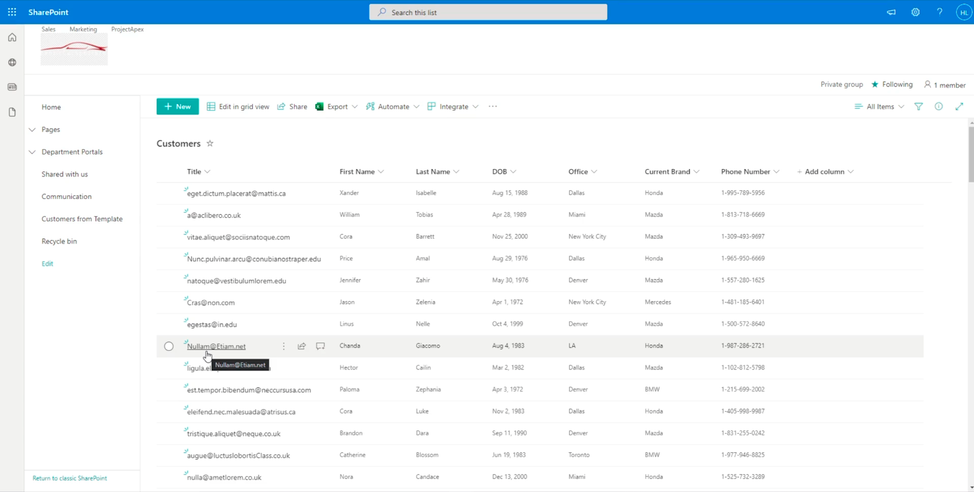
Task: Open the help question mark icon
Action: [939, 12]
